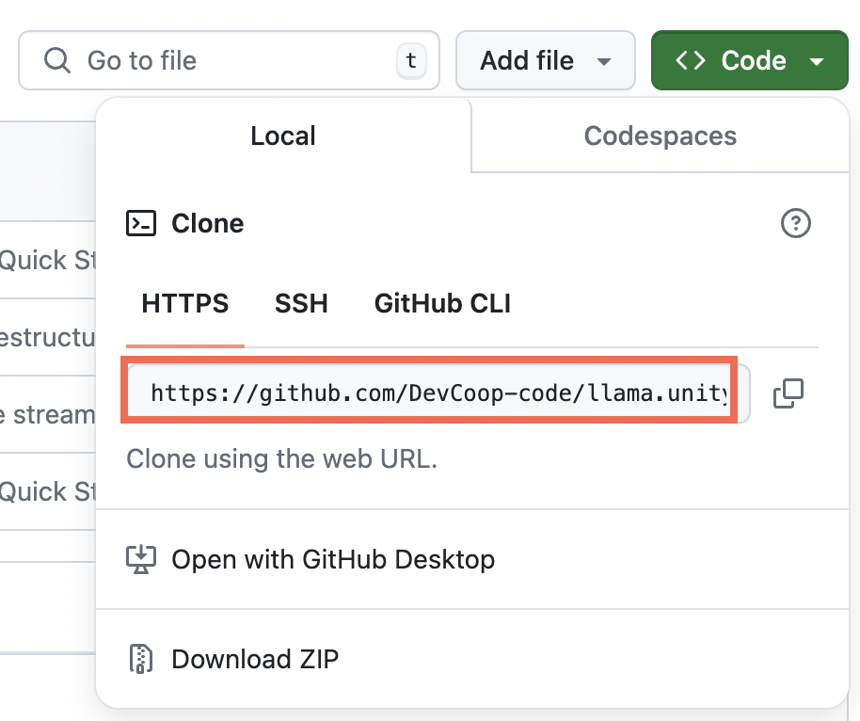
Task: Select the HTTPS clone option
Action: click(x=184, y=303)
